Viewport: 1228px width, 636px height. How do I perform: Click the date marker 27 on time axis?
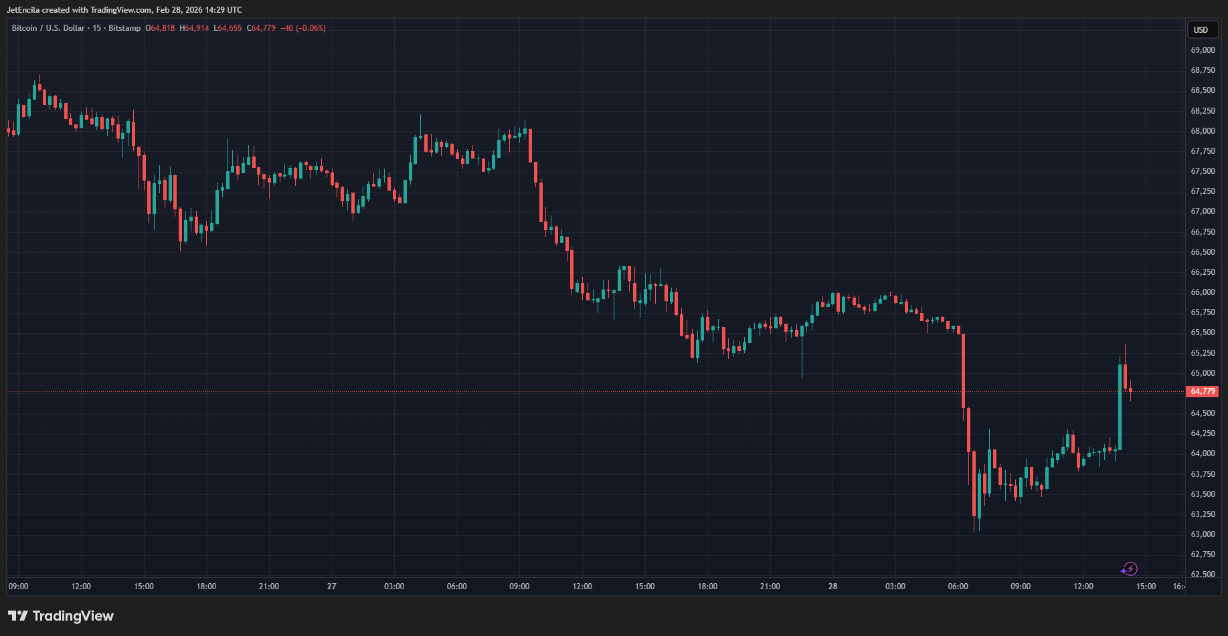pyautogui.click(x=331, y=587)
